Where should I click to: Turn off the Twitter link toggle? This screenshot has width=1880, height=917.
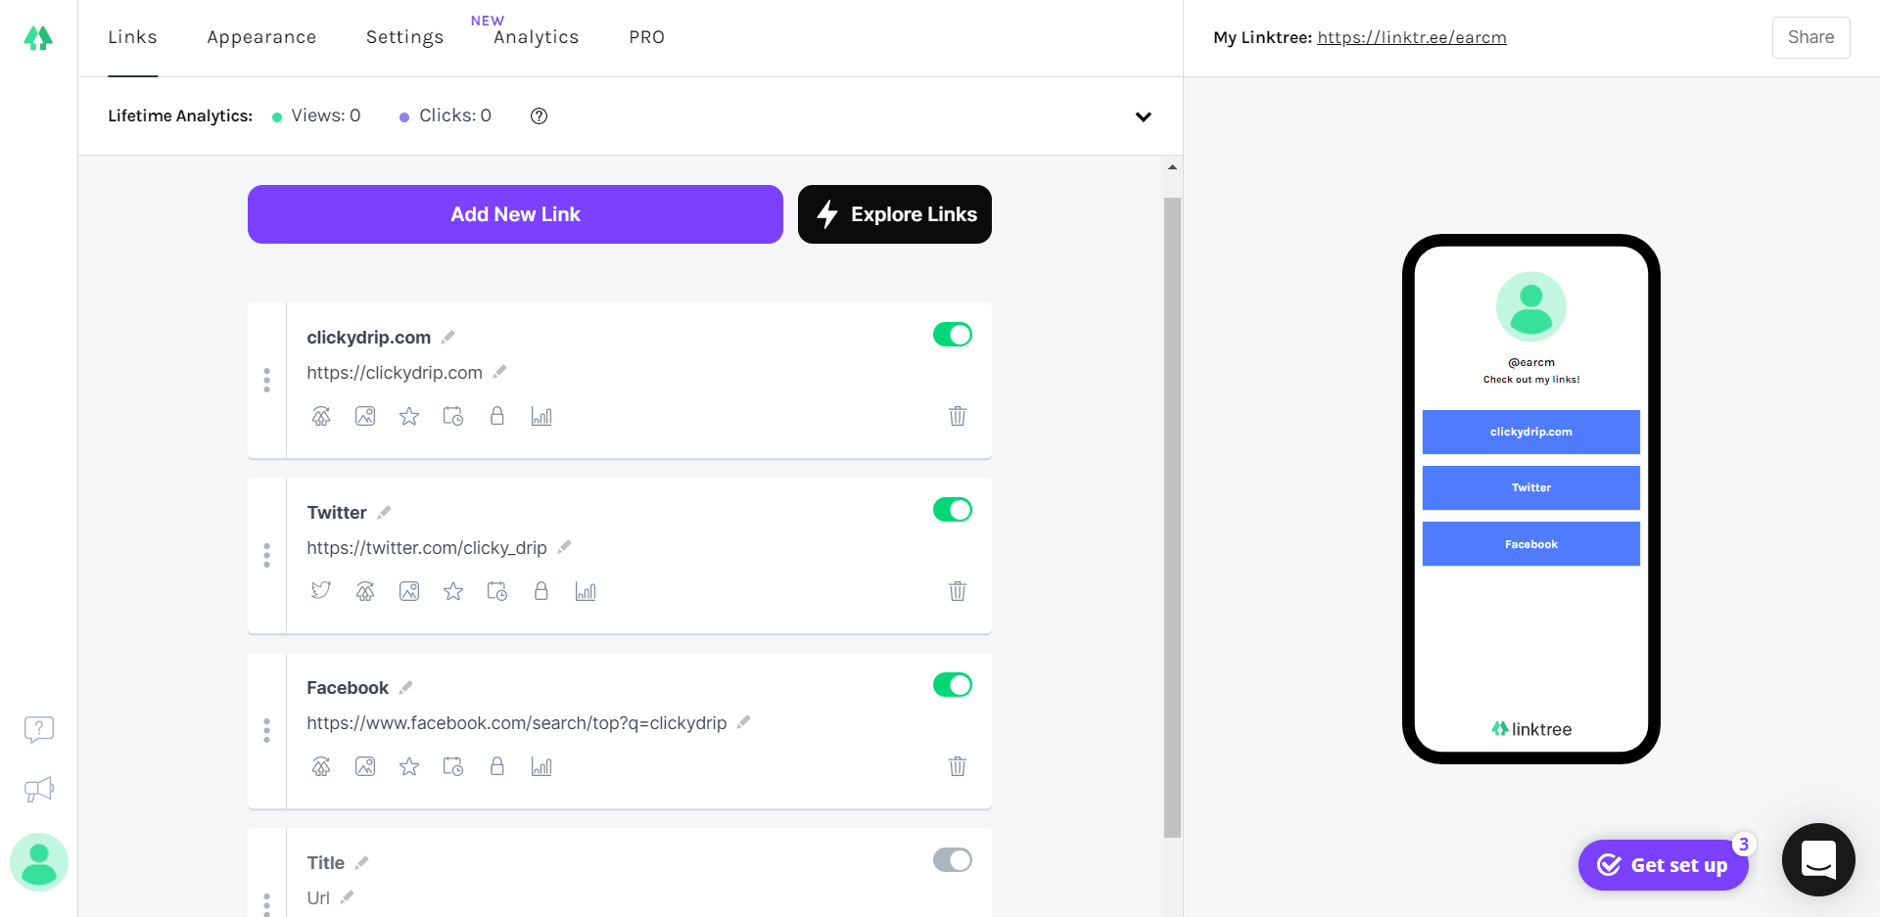tap(952, 510)
